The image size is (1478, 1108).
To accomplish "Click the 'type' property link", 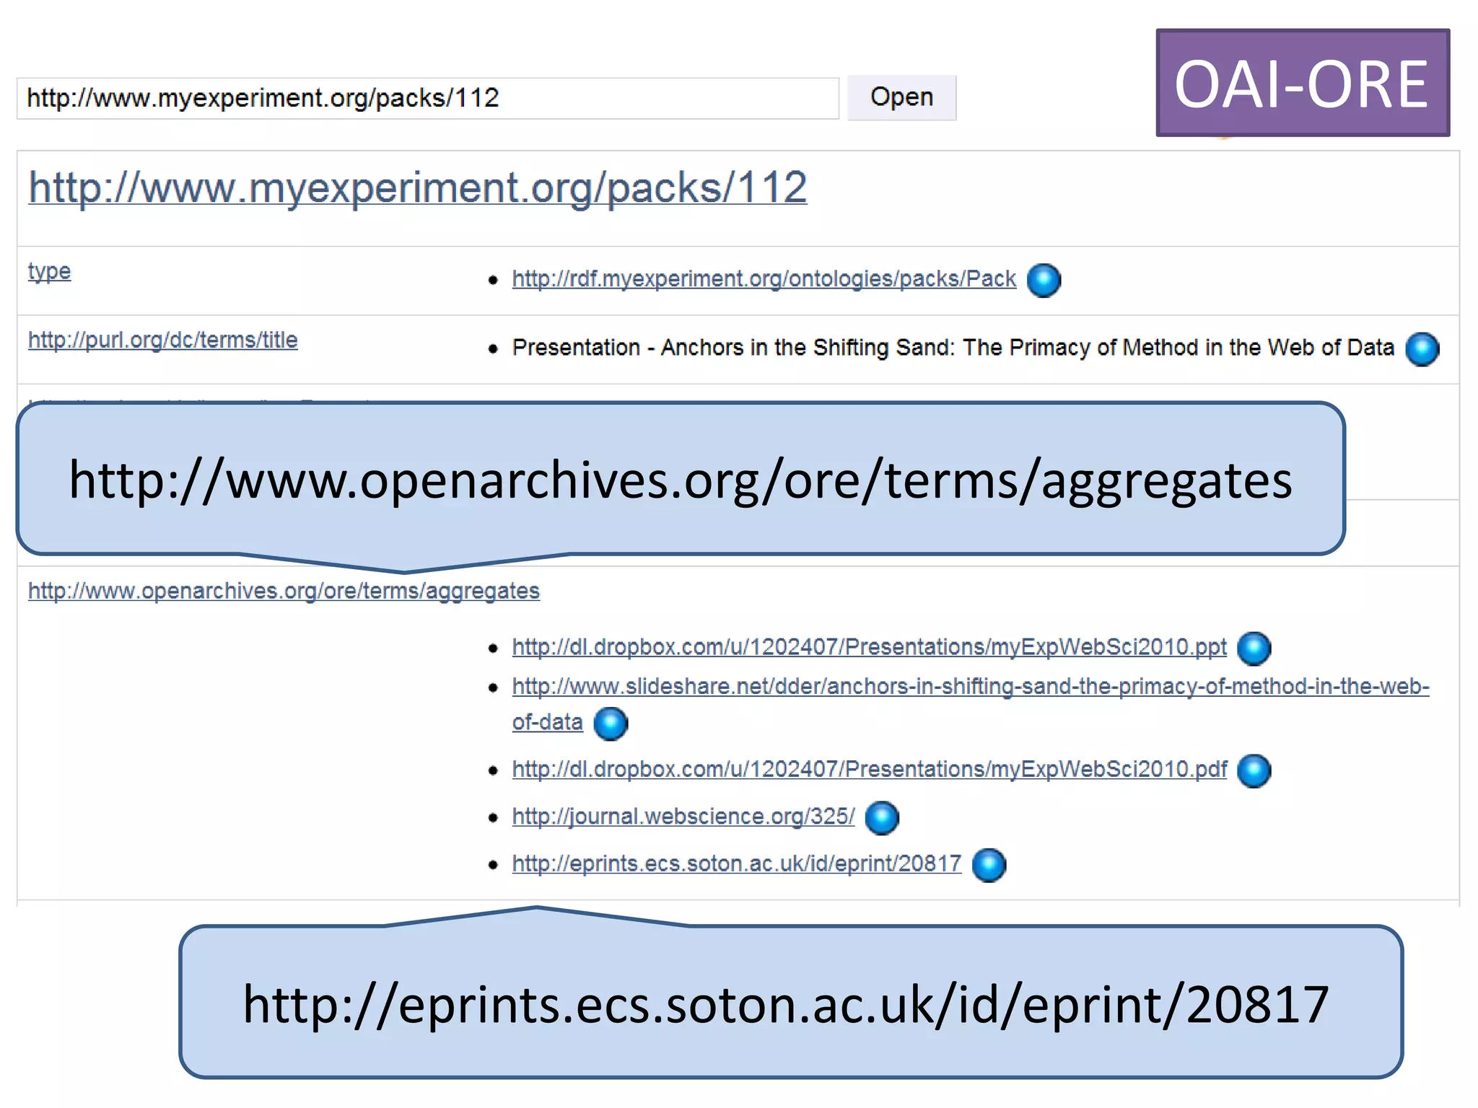I will (x=50, y=271).
